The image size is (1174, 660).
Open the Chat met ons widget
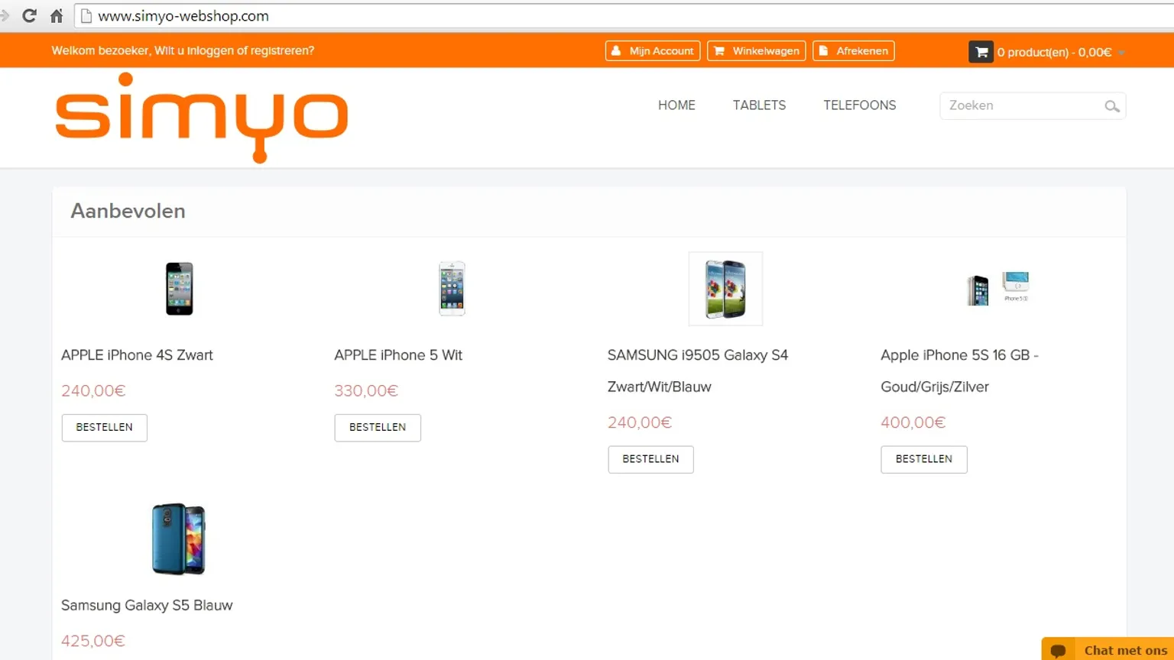point(1108,649)
